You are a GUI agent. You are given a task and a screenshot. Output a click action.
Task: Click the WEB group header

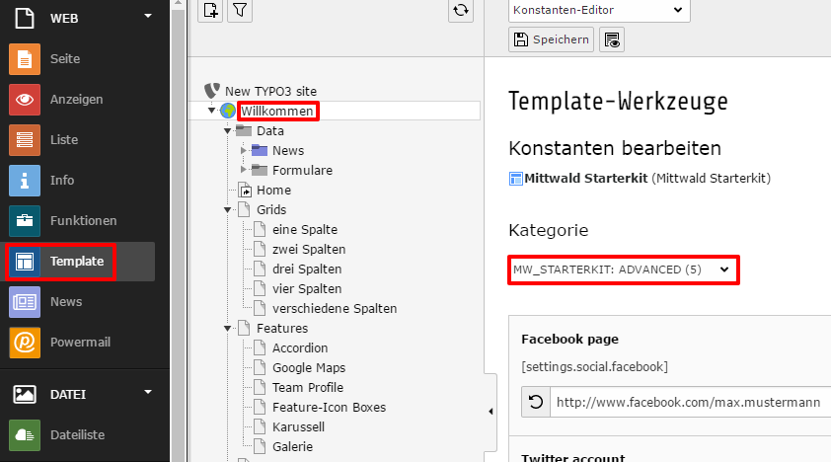click(64, 18)
